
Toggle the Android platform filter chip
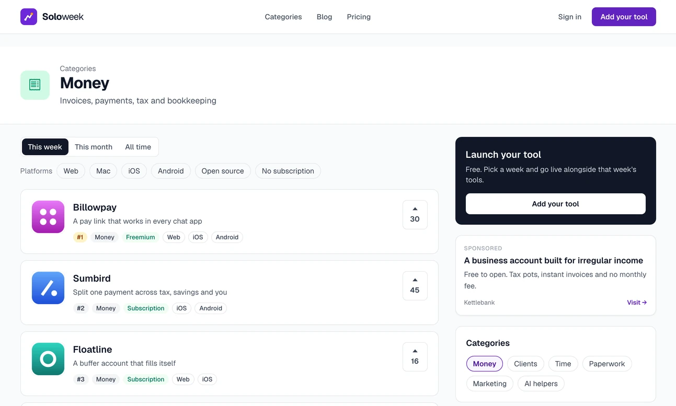coord(171,171)
